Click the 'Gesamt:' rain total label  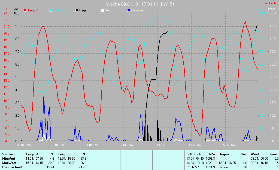[224, 167]
